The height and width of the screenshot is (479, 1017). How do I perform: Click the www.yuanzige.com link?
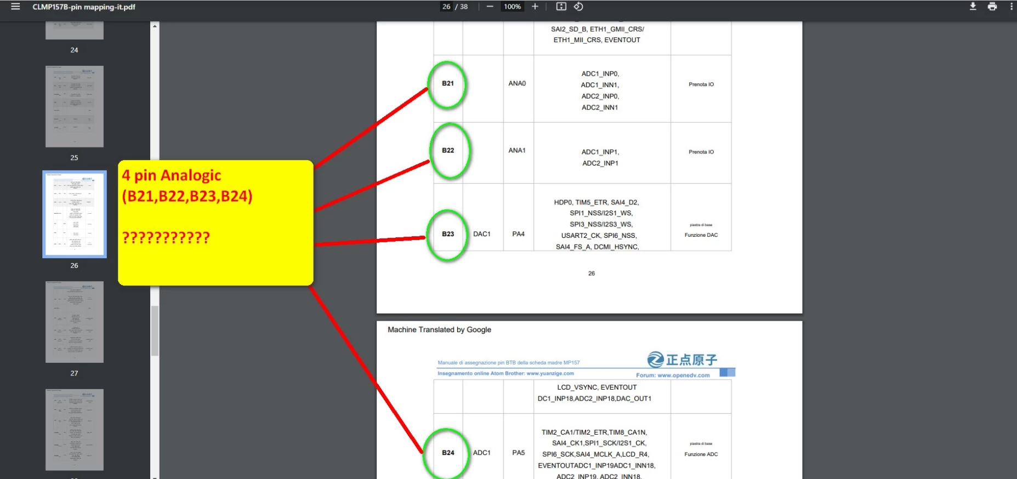pos(550,373)
